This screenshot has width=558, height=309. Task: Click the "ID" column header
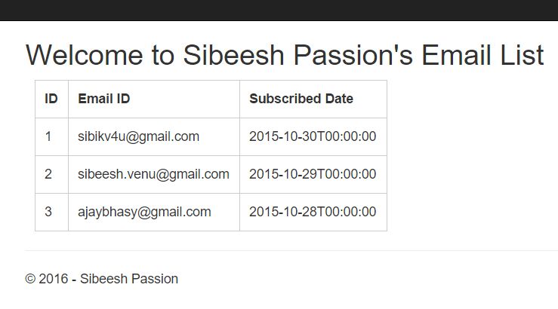[51, 99]
